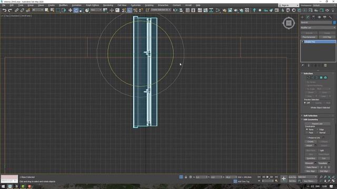Toggle the Percent Snap icon

[x=135, y=10]
